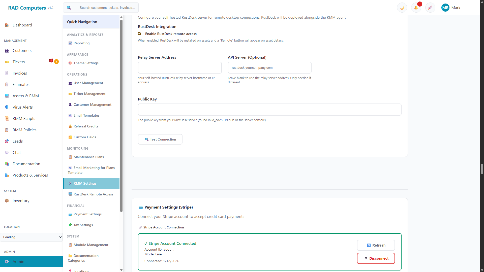Click the Test Connection button
The width and height of the screenshot is (484, 272).
click(160, 139)
